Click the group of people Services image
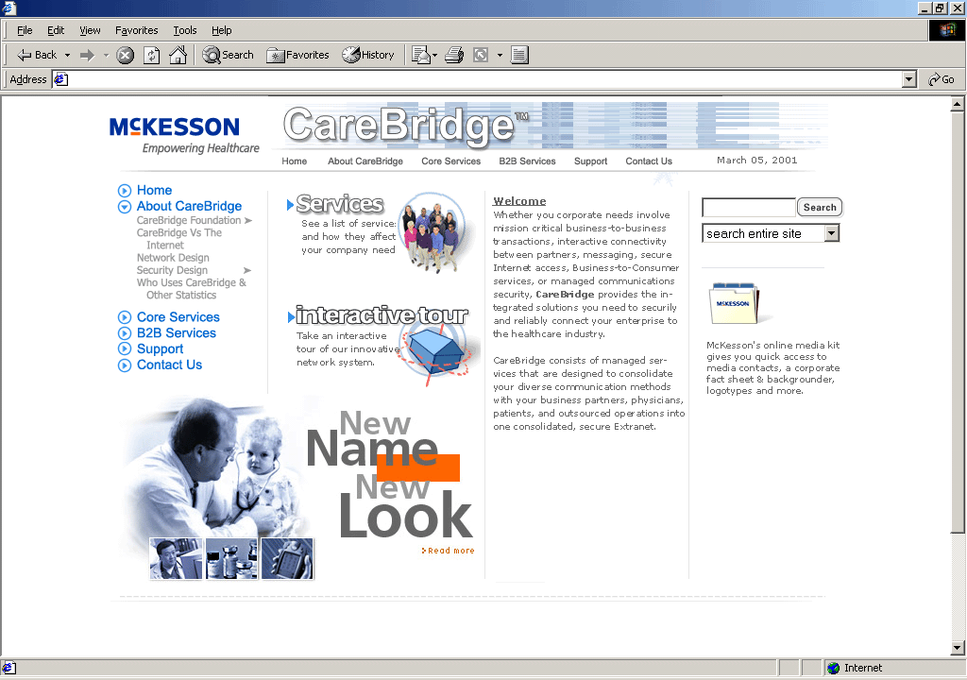 (x=432, y=233)
